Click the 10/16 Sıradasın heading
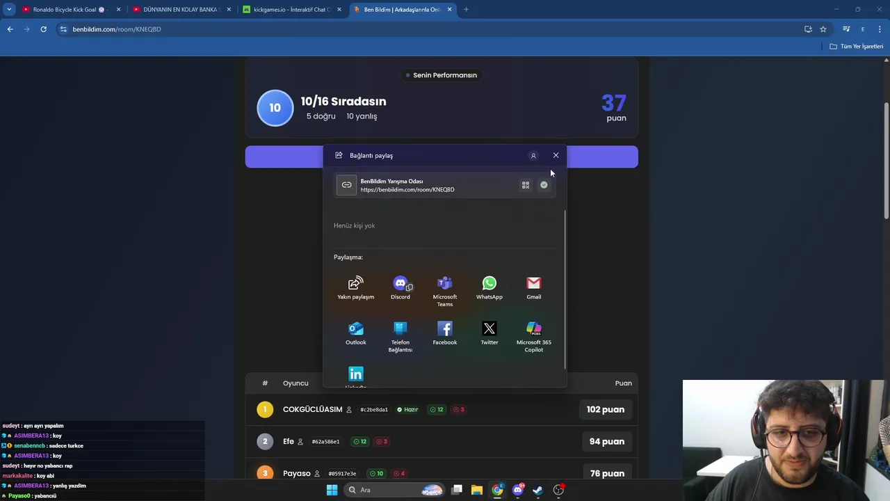This screenshot has height=501, width=890. (x=343, y=102)
